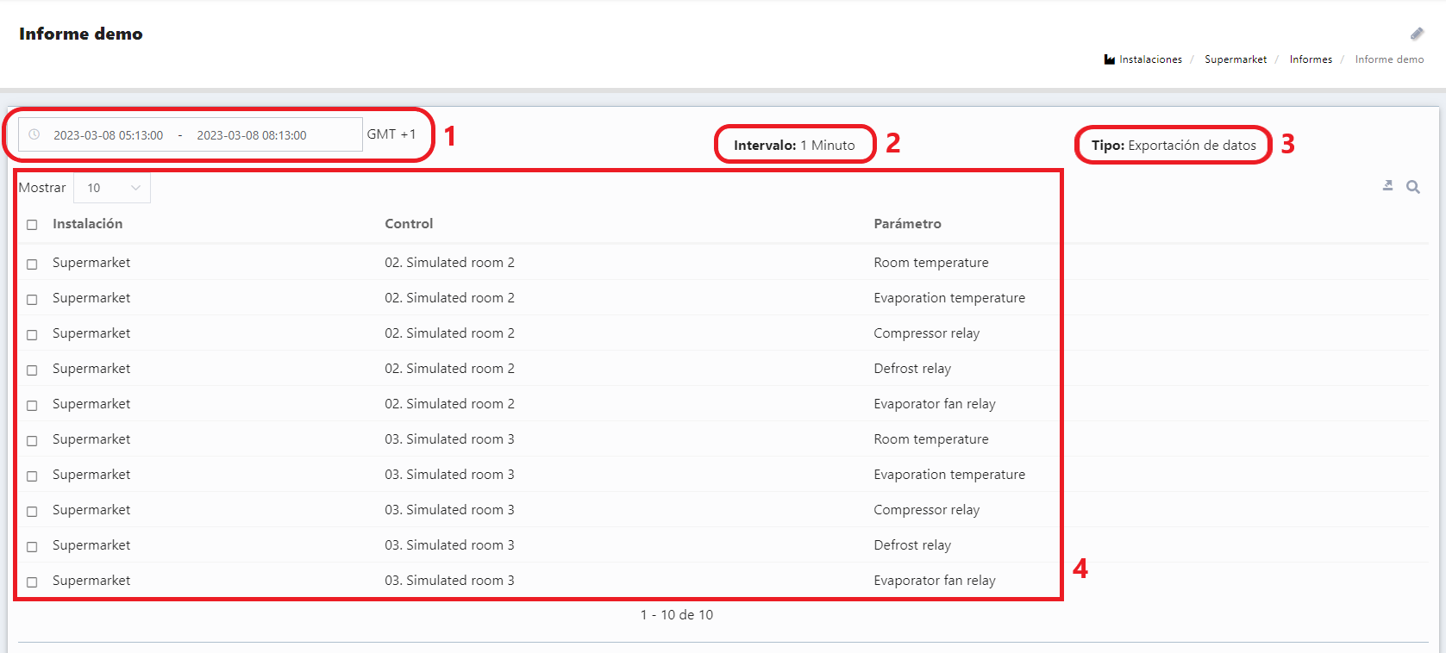This screenshot has width=1446, height=653.
Task: Sort by the Instalación column header
Action: coord(87,224)
